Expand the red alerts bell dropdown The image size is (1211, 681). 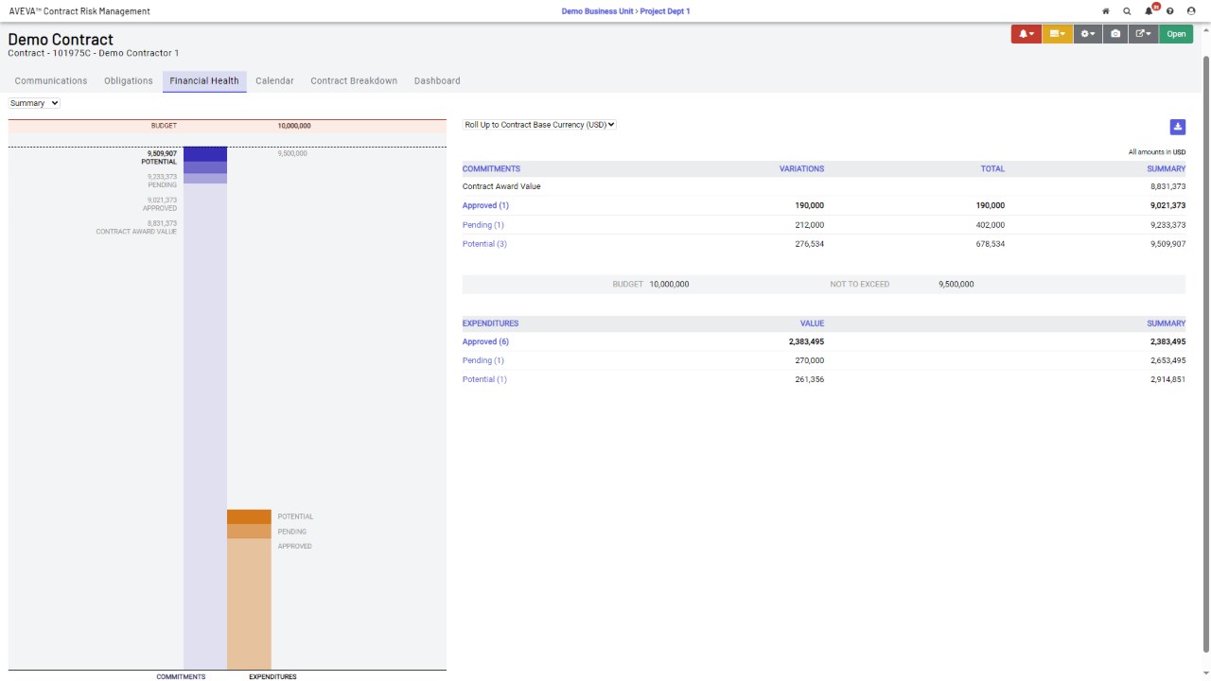tap(1027, 34)
